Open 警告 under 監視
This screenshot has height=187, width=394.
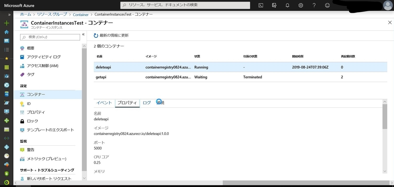coord(48,150)
